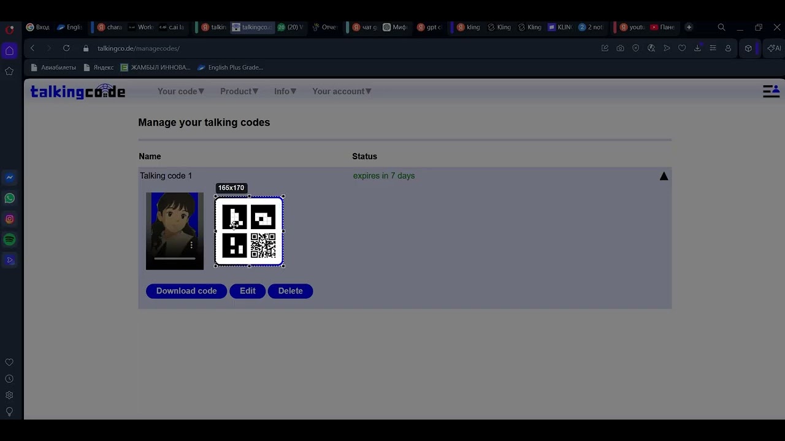The width and height of the screenshot is (785, 441).
Task: Expand the Your code menu
Action: (181, 91)
